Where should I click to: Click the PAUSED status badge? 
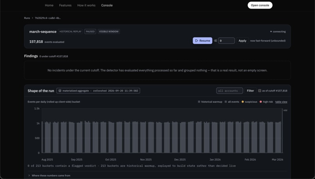point(90,32)
